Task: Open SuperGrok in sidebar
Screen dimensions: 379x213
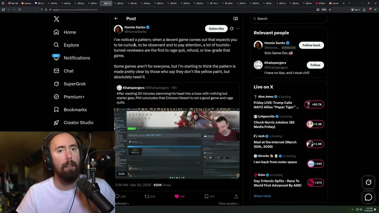Action: pyautogui.click(x=70, y=84)
